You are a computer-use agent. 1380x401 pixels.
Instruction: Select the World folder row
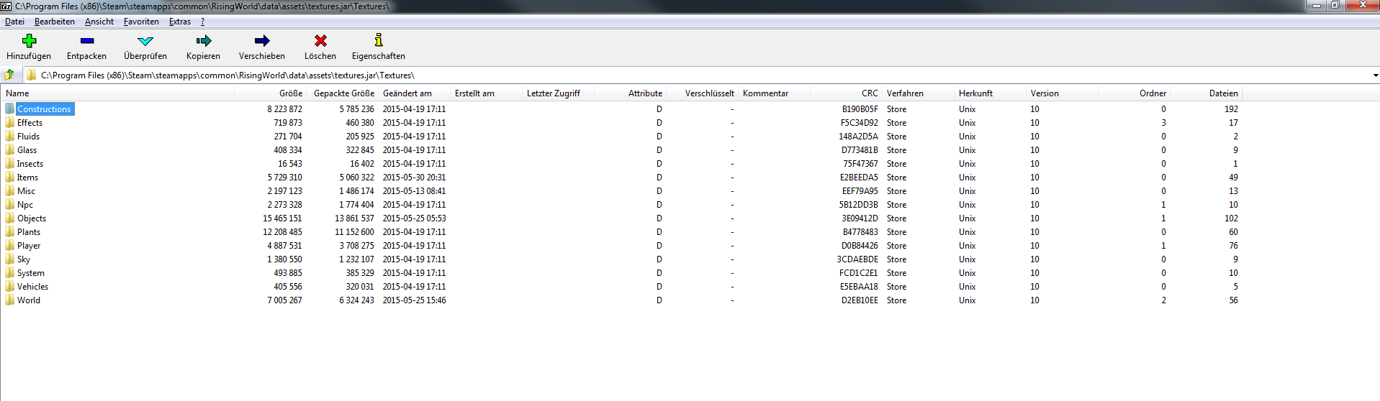[29, 300]
